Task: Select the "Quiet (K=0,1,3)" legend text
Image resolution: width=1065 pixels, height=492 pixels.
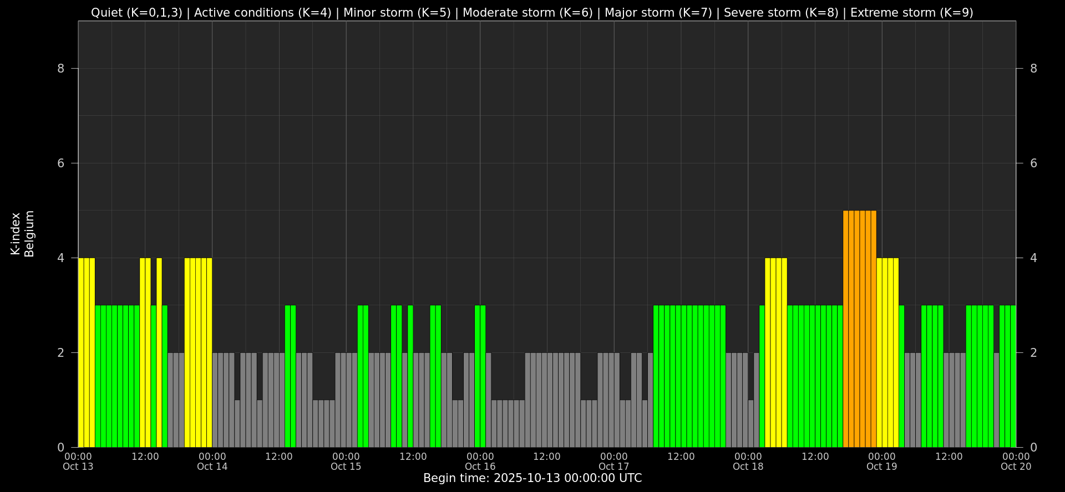Action: [136, 13]
